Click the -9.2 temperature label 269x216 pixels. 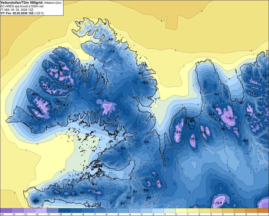[217, 94]
